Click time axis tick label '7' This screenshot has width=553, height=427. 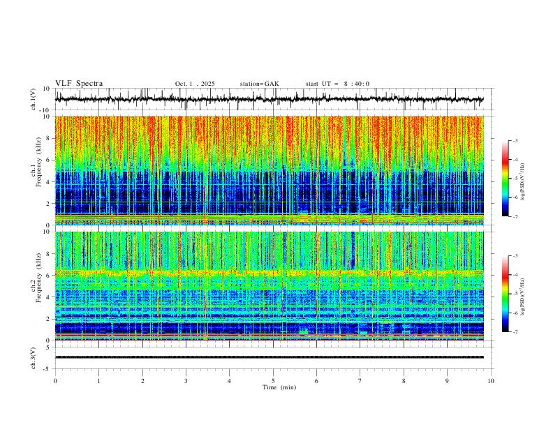[x=360, y=381]
